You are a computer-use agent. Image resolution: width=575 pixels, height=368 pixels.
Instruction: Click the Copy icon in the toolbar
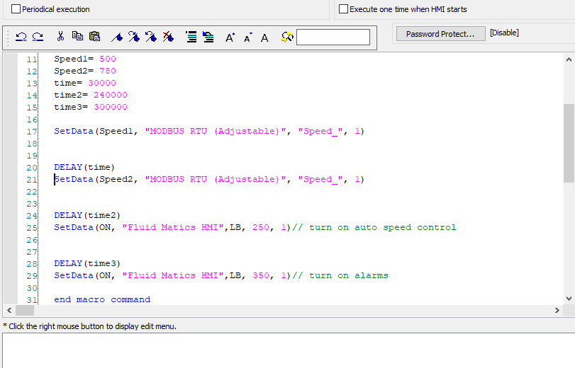tap(77, 37)
